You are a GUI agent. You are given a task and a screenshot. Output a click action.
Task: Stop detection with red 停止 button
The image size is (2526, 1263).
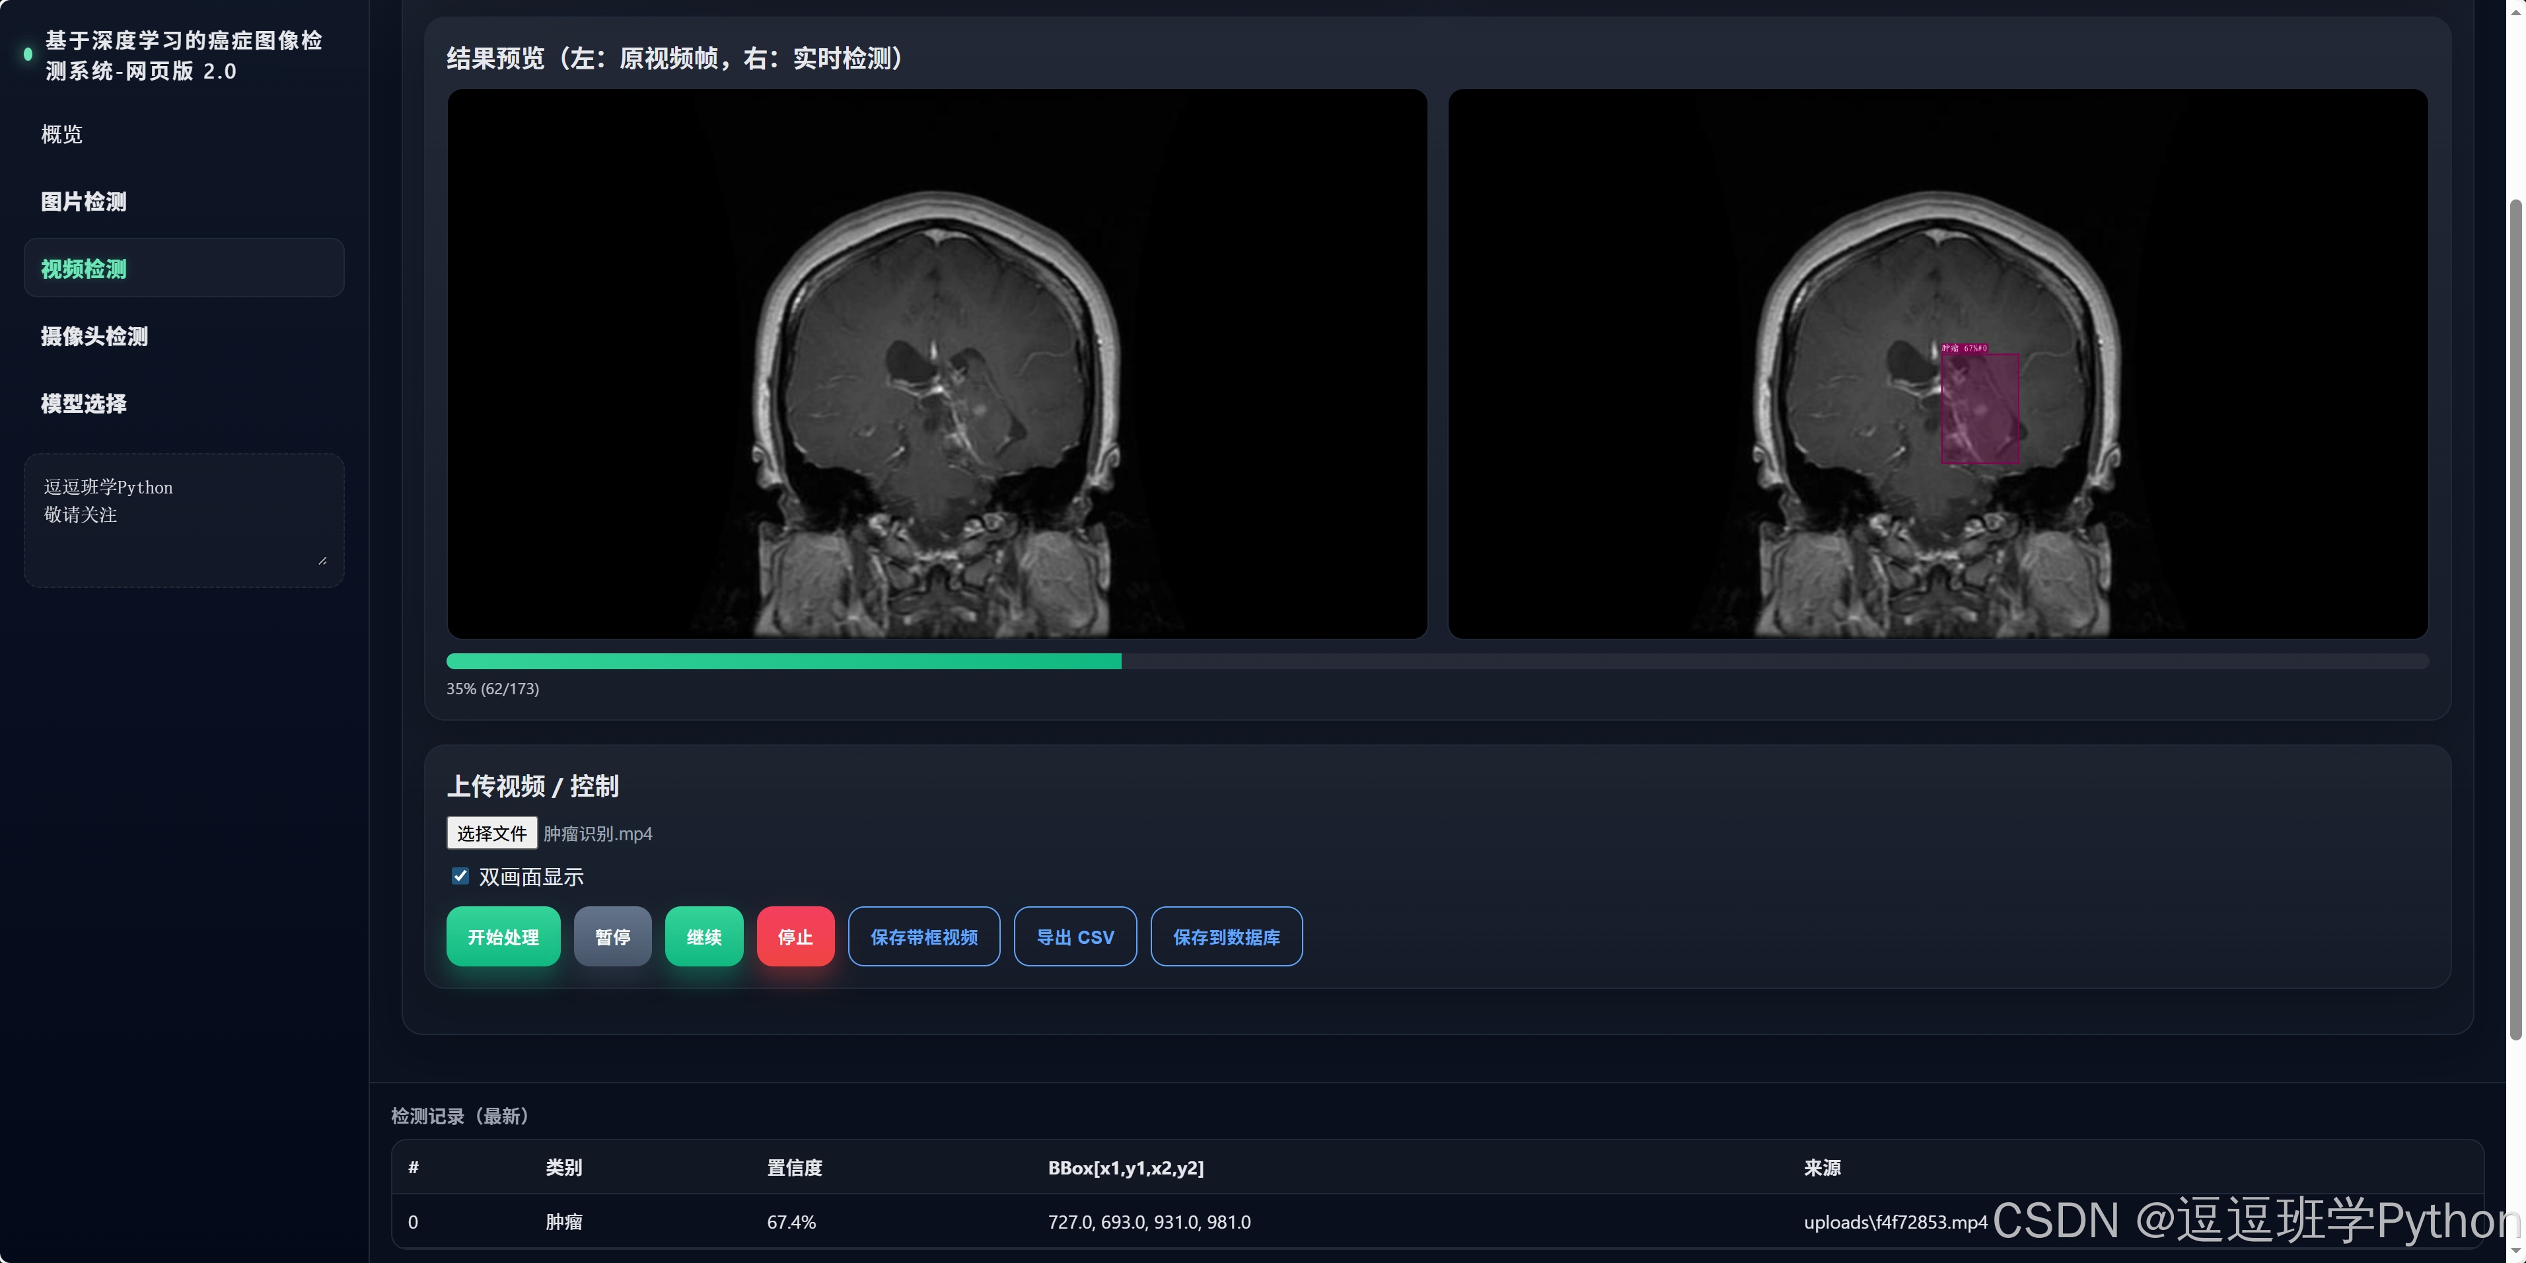[x=794, y=937]
